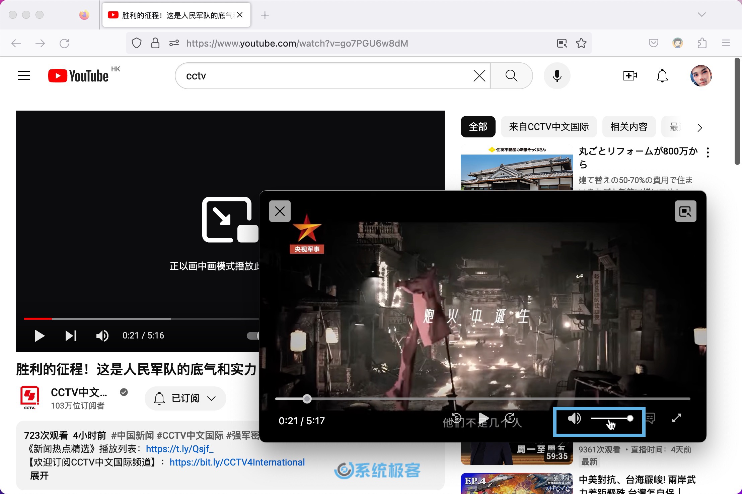Open bit.ly/CCTV4International link
The width and height of the screenshot is (742, 494).
pos(237,462)
